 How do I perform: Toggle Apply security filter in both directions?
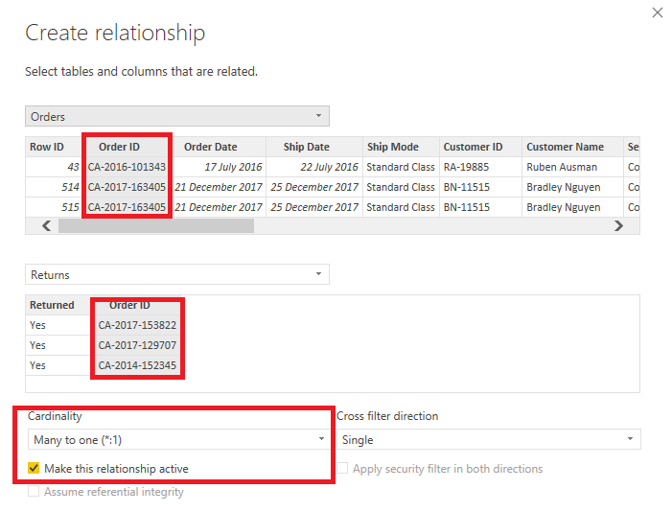[343, 469]
